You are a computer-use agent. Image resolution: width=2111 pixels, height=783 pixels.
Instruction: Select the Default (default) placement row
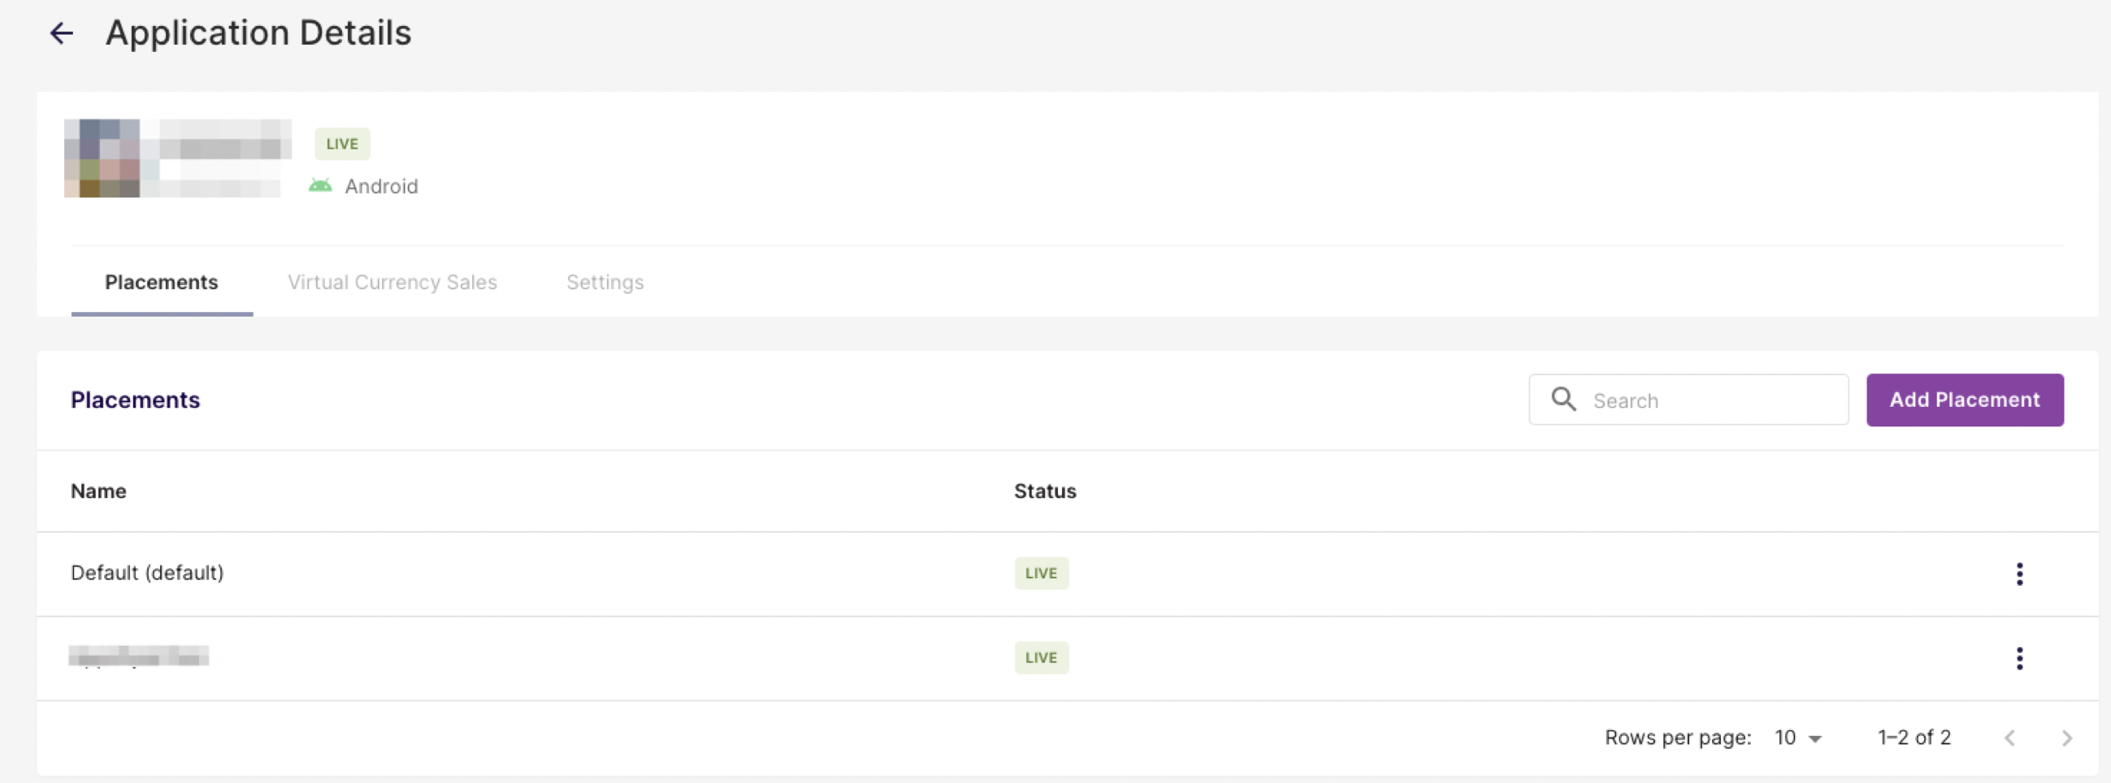(1067, 573)
